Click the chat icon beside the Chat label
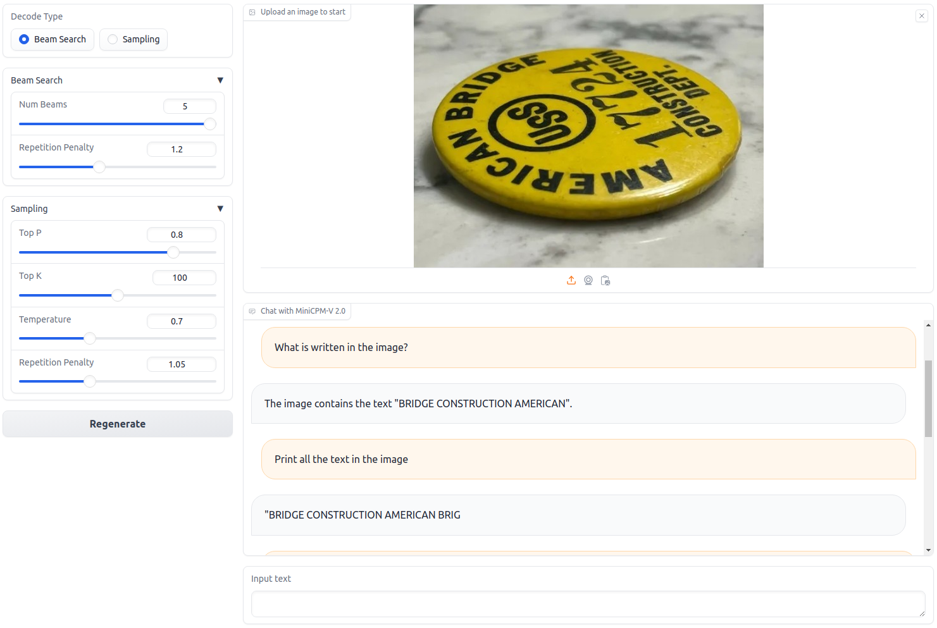This screenshot has width=937, height=628. click(252, 311)
